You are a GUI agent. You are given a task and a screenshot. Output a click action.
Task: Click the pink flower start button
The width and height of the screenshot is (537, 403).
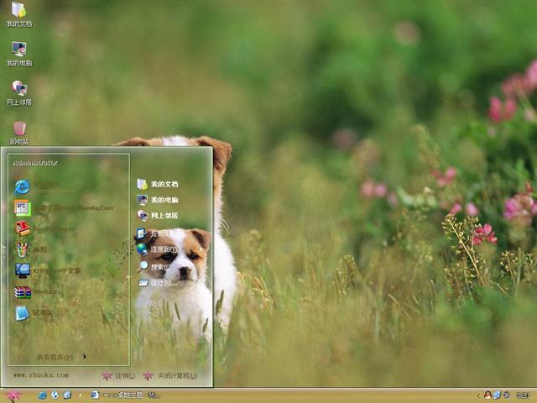point(13,396)
